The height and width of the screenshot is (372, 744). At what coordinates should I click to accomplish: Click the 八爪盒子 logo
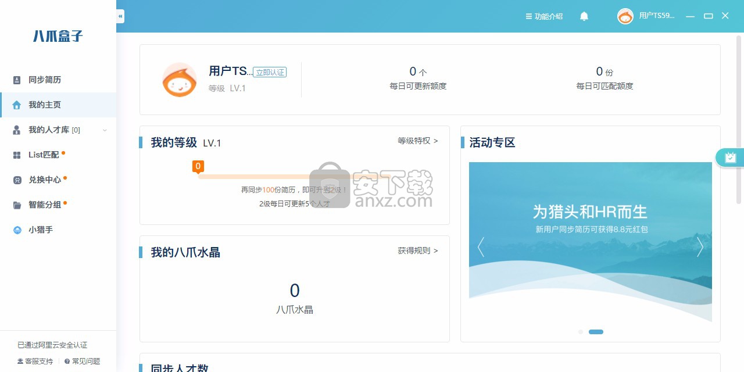tap(58, 36)
